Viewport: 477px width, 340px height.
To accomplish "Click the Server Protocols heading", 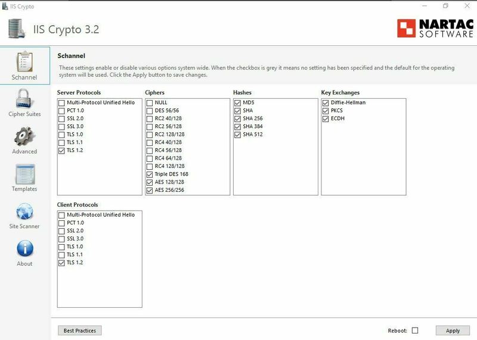I will (79, 93).
